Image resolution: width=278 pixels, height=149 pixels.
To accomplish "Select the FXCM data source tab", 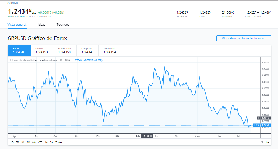I will click(x=19, y=50).
